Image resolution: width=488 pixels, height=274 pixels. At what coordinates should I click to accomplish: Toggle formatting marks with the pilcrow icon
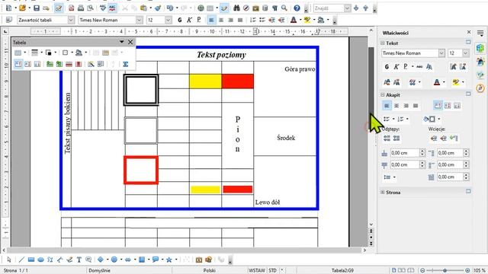274,8
